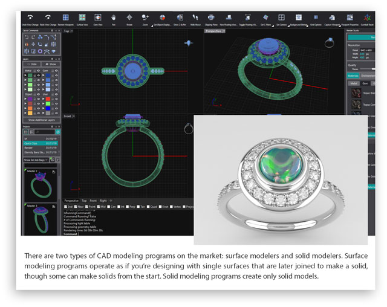The height and width of the screenshot is (307, 387).
Task: Click the Clipping Plane icon
Action: tap(211, 18)
